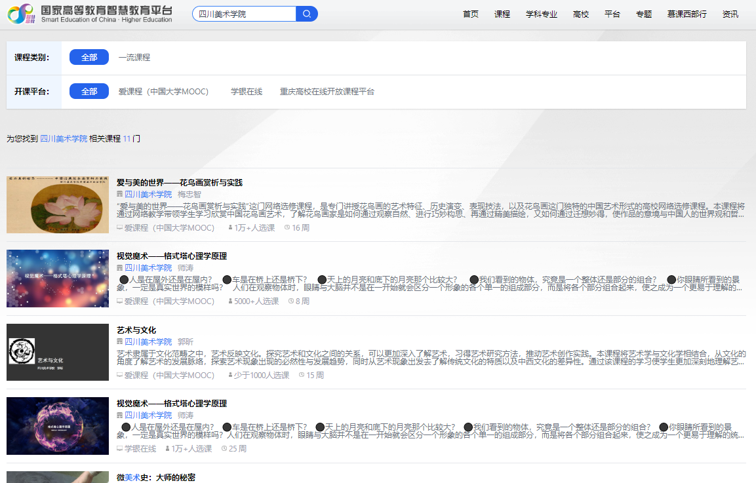Click in the search input field
This screenshot has width=756, height=483.
(244, 14)
